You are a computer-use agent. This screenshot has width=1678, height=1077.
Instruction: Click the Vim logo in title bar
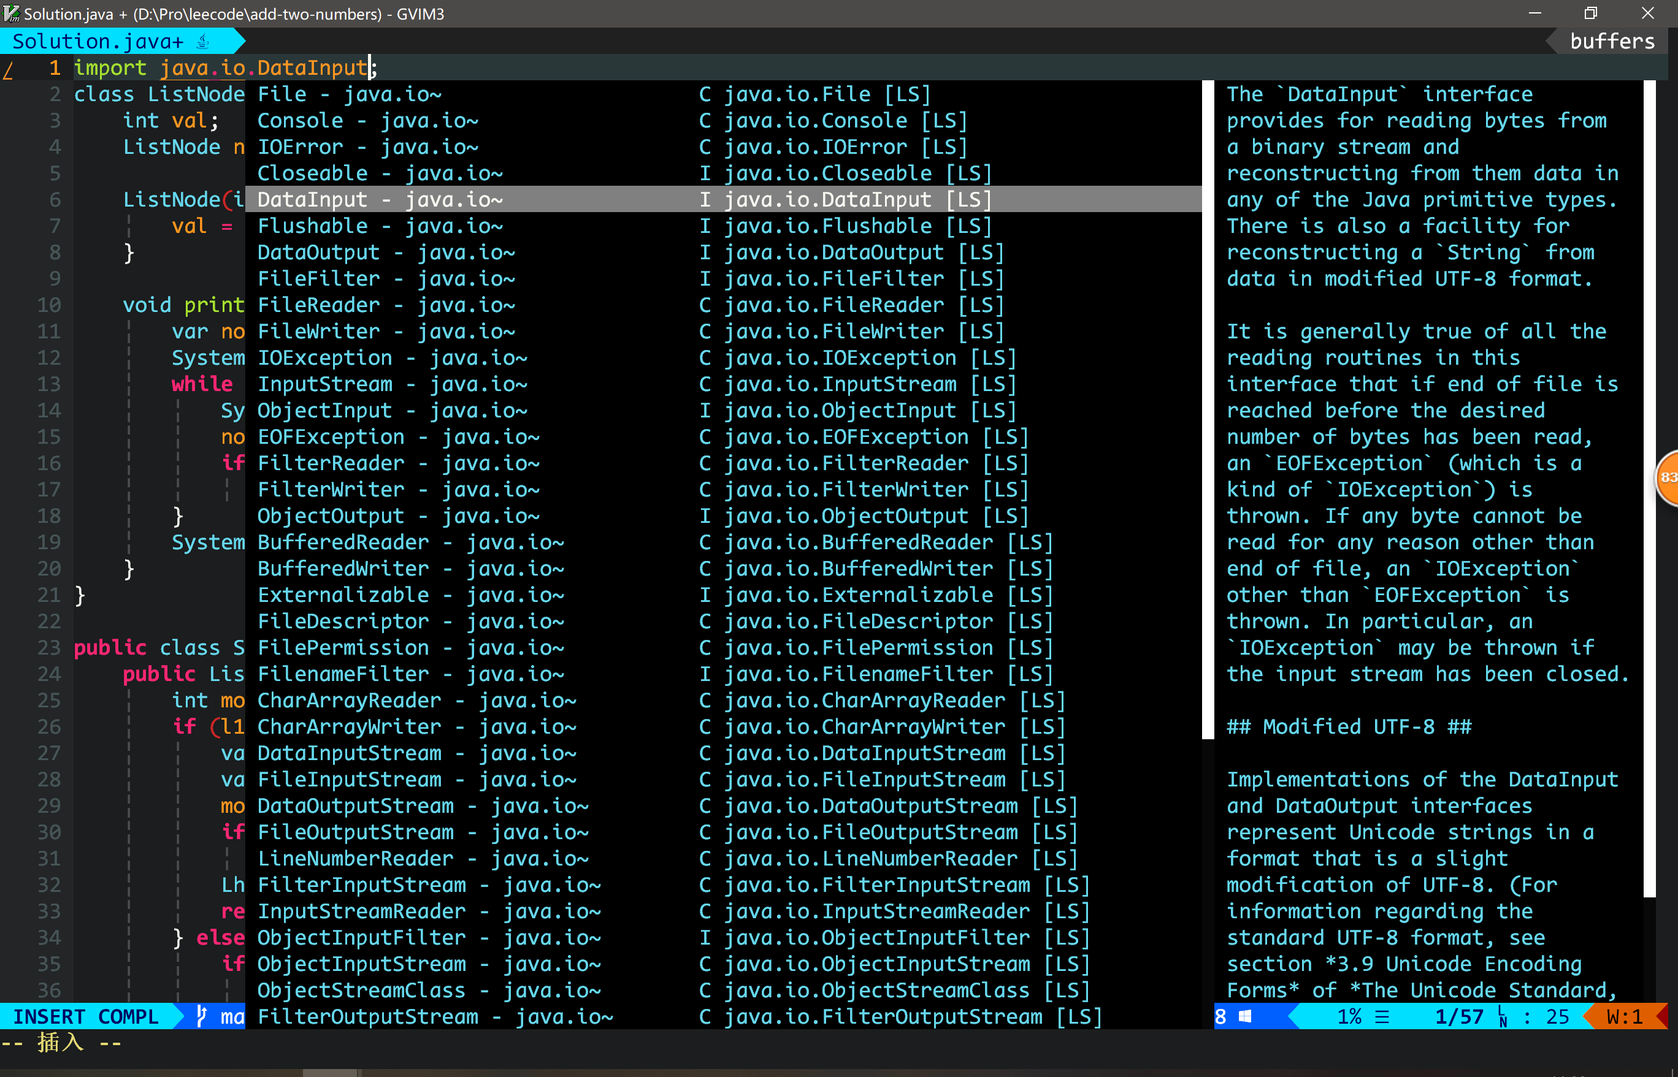11,13
